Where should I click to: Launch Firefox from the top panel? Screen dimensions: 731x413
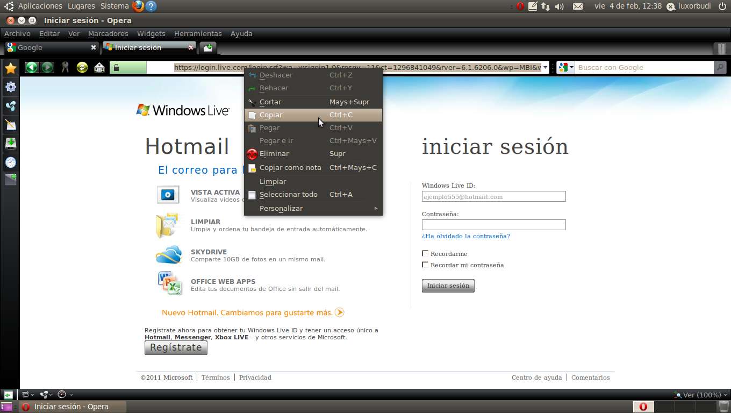pos(138,6)
